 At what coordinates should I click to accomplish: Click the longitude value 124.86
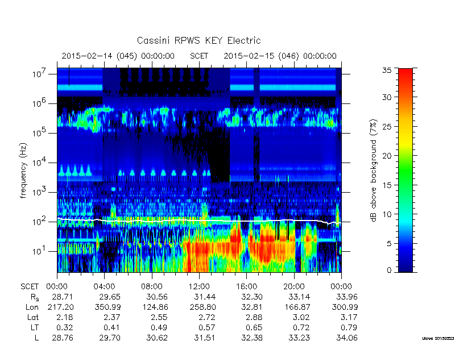coord(155,307)
